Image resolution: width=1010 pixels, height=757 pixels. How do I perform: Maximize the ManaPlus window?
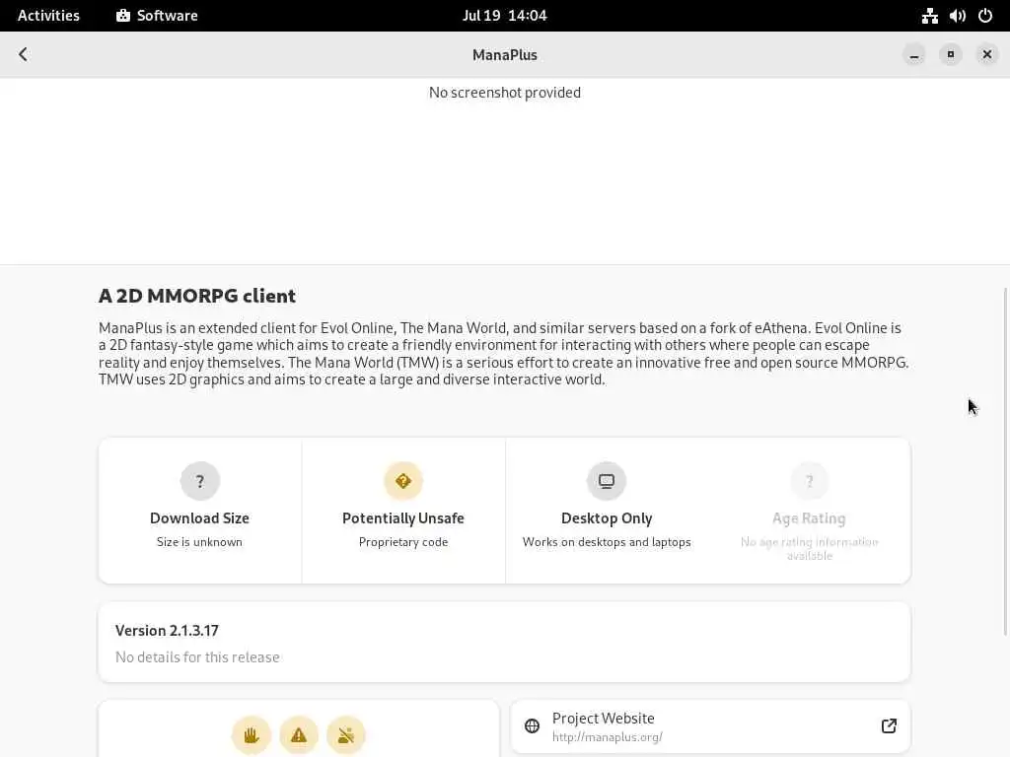point(951,55)
